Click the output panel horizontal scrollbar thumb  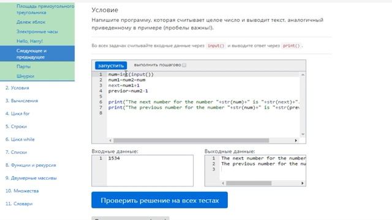coord(249,183)
